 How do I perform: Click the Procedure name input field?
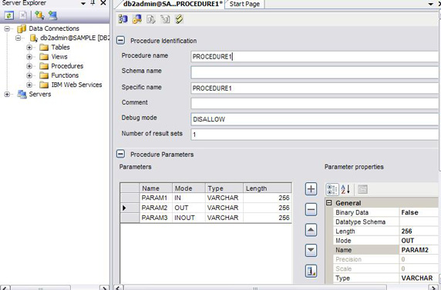click(315, 56)
